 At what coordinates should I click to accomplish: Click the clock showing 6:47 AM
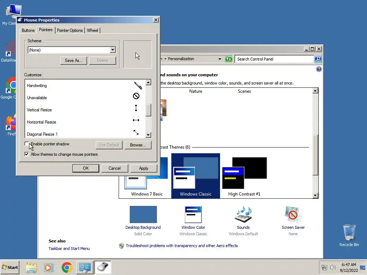pos(349,265)
